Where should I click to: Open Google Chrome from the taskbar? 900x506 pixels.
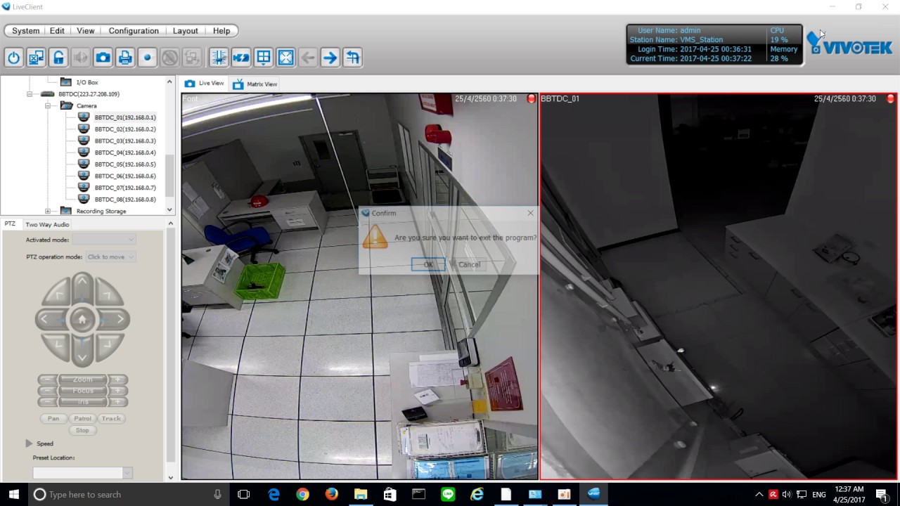(x=302, y=494)
